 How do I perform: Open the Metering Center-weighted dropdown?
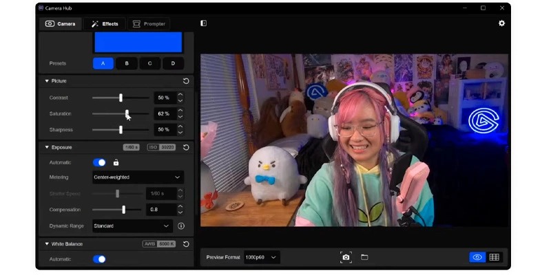pyautogui.click(x=138, y=177)
